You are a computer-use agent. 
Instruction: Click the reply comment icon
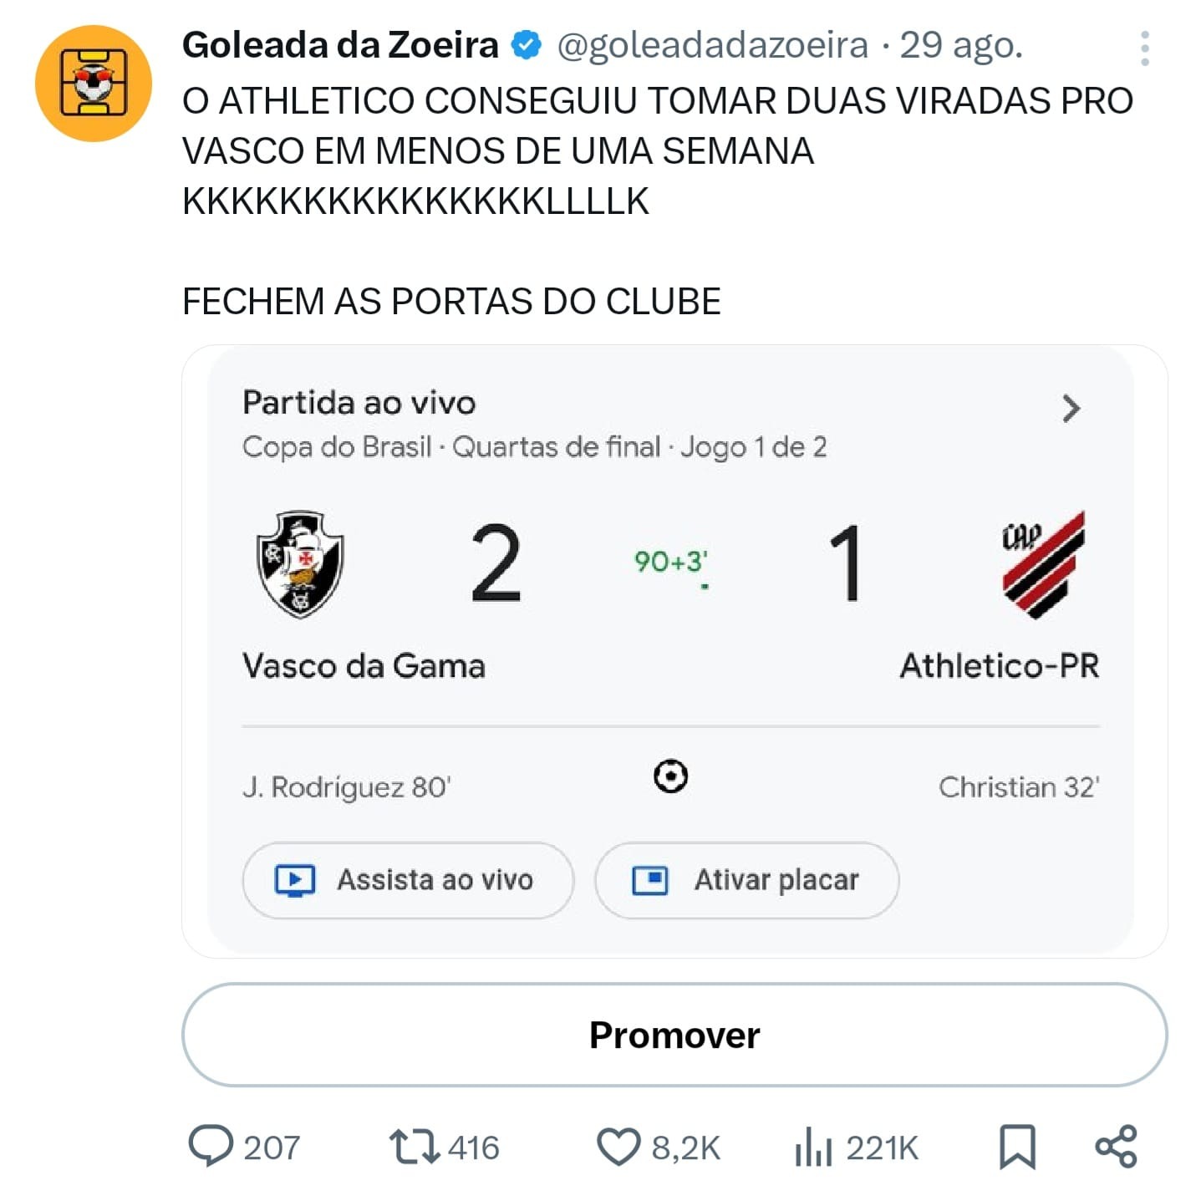(211, 1146)
